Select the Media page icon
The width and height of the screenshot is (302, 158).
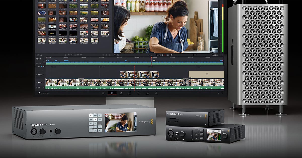[x=103, y=94]
